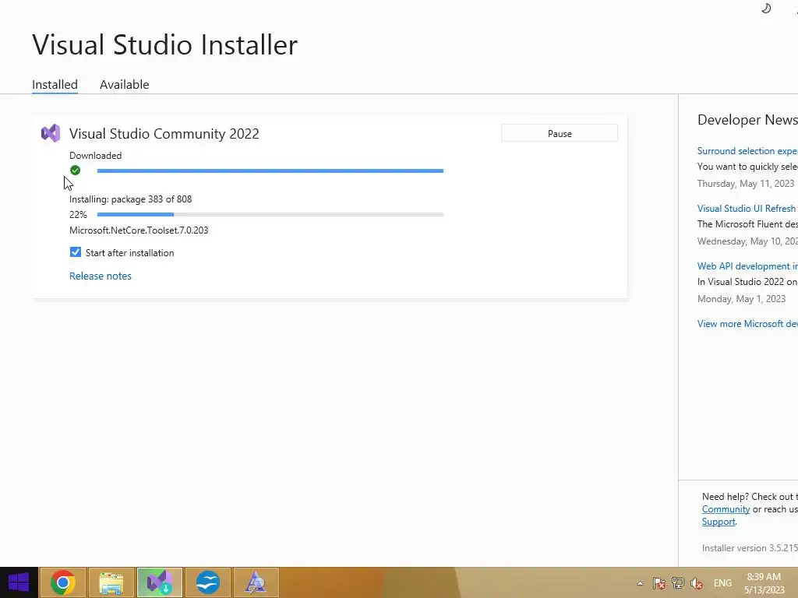Click the Downloaded status label
798x598 pixels.
point(96,156)
